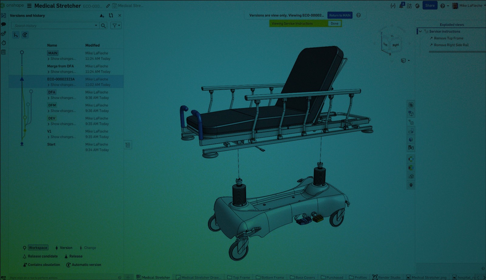Click the Right face of view cube
486x280 pixels.
click(x=395, y=45)
